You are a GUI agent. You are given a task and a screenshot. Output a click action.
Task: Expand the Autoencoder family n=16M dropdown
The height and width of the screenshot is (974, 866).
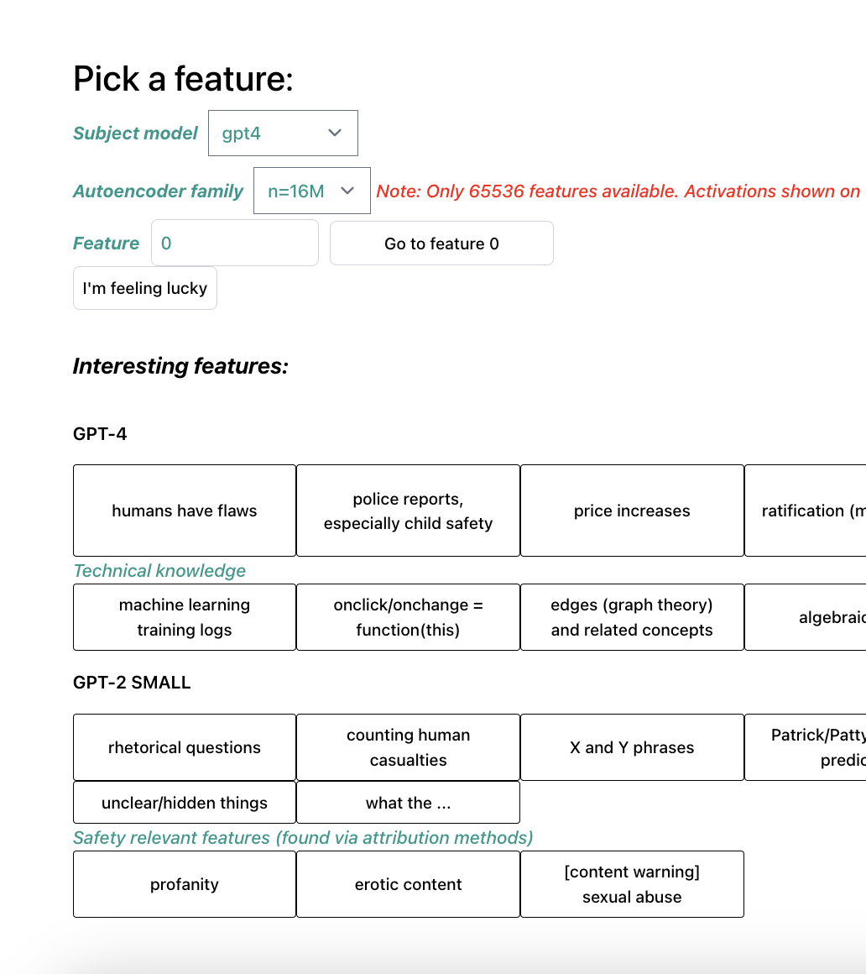(311, 191)
